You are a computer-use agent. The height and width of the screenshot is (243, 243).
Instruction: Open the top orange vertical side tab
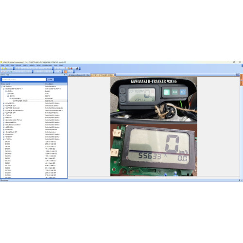(242, 77)
